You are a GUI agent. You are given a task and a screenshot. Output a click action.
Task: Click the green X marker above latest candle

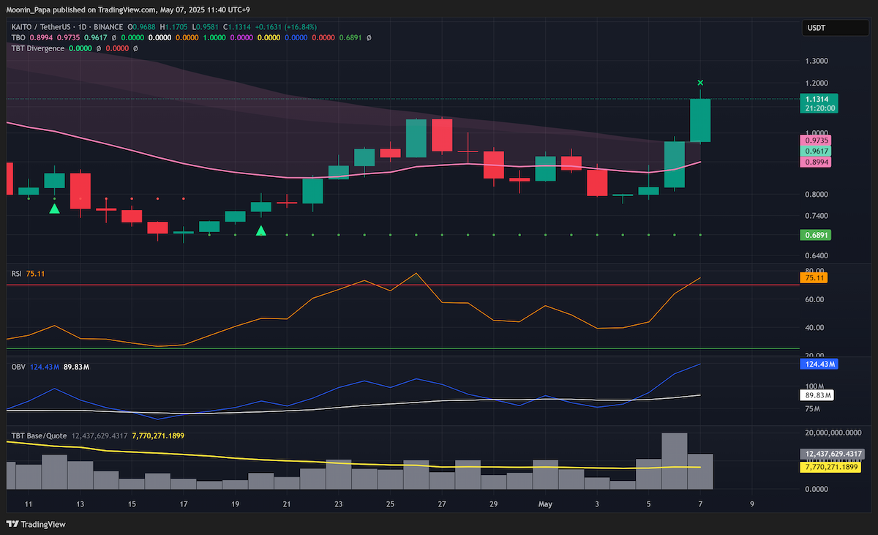pos(700,83)
